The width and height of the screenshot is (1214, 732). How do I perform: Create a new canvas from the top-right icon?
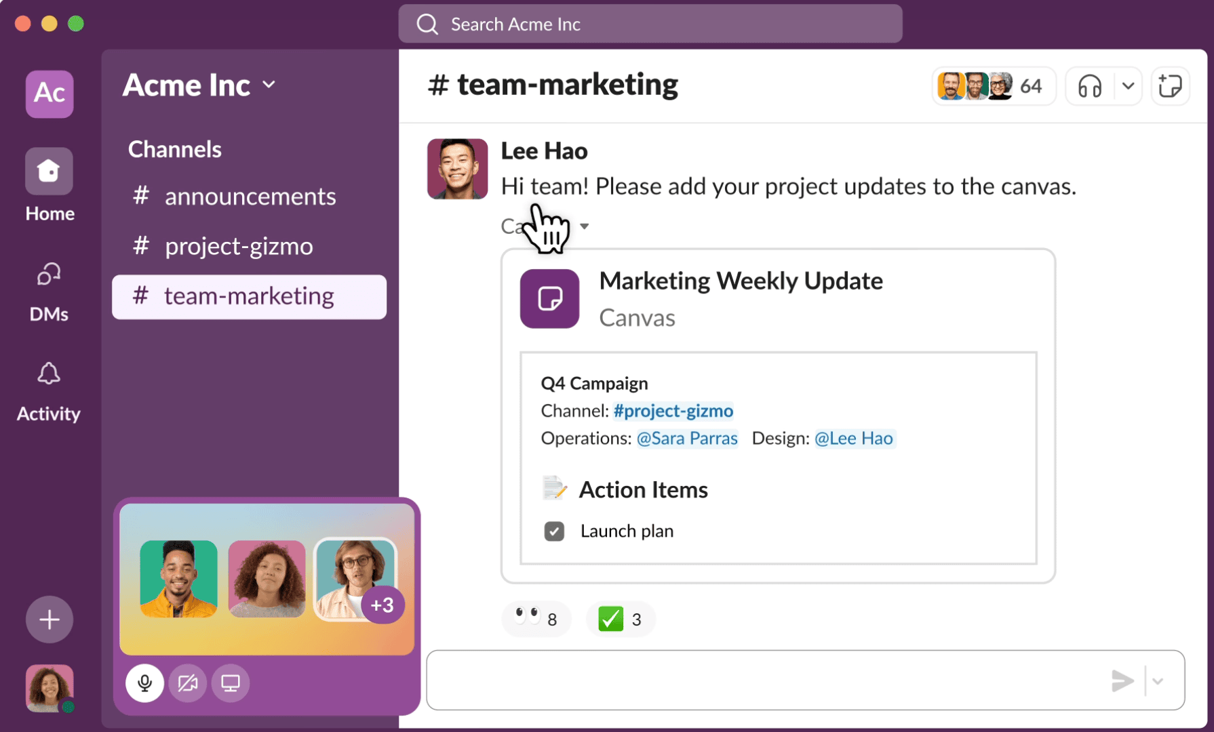1170,86
